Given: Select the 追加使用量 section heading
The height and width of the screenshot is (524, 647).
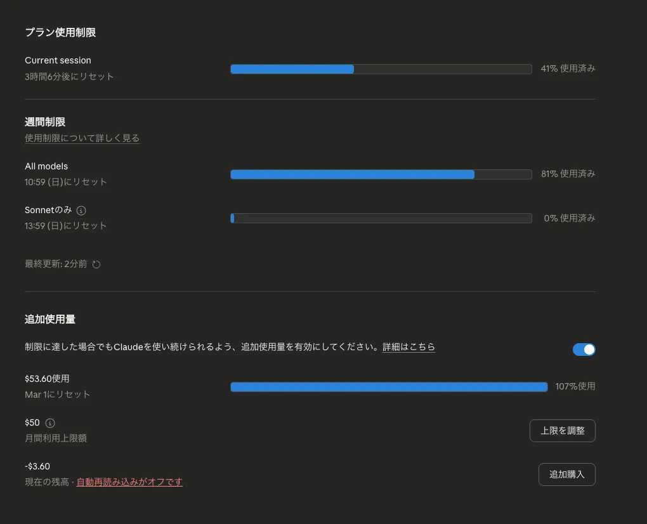Looking at the screenshot, I should pos(50,319).
